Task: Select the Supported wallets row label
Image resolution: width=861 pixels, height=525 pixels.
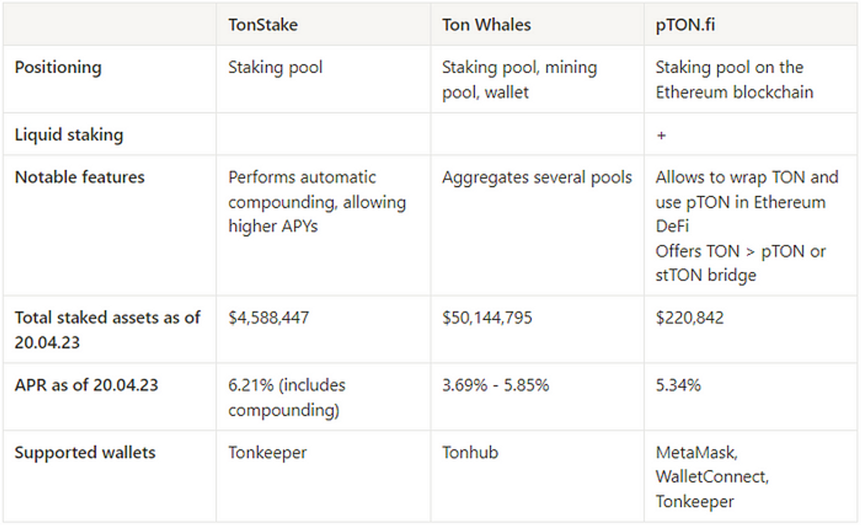Action: (85, 452)
